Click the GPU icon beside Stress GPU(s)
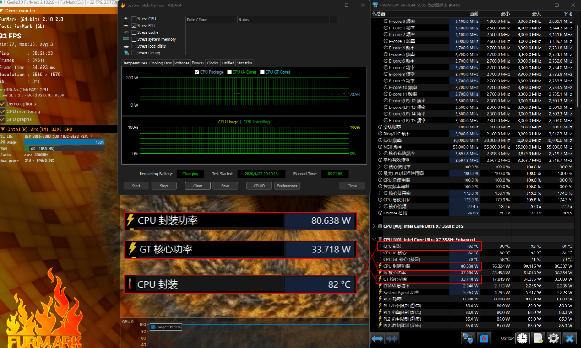581x348 pixels. (126, 53)
